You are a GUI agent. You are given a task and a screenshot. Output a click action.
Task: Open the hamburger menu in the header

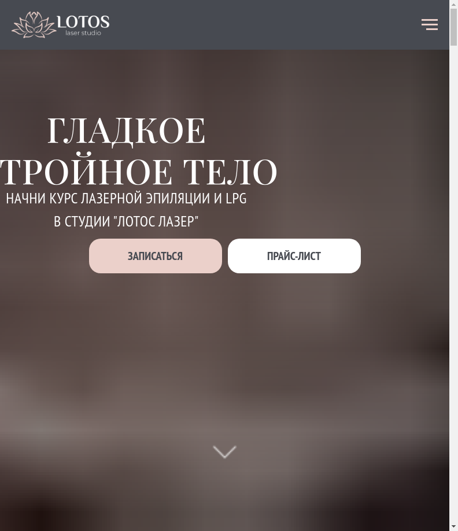point(430,25)
